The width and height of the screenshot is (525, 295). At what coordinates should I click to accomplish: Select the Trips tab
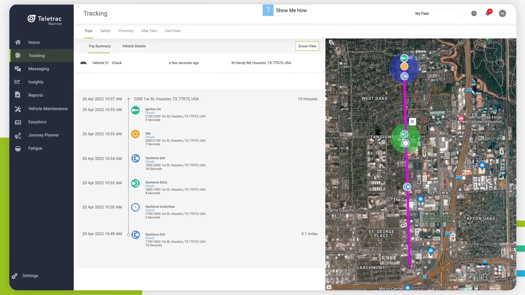[88, 31]
